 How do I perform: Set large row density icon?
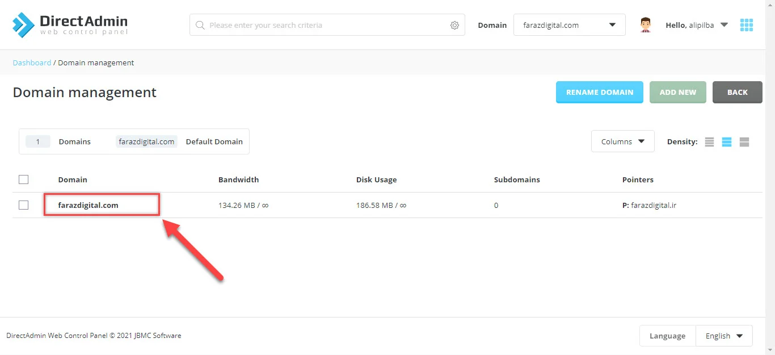[x=744, y=142]
